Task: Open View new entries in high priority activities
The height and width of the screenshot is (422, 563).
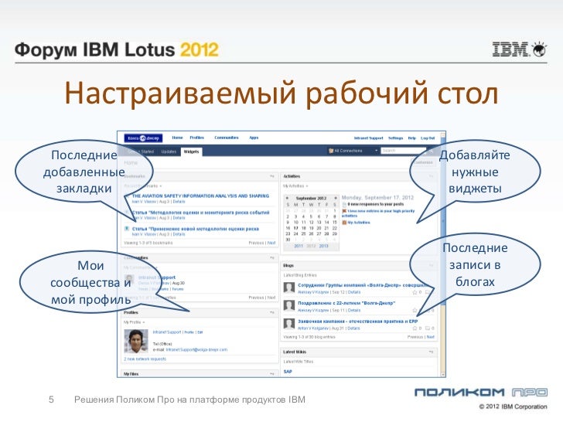Action: [x=378, y=213]
